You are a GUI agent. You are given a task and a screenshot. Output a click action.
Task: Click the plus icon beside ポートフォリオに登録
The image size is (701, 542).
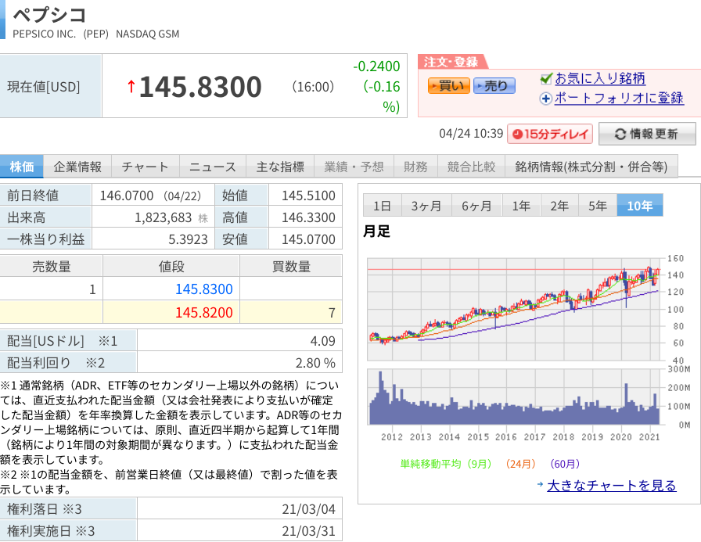click(x=546, y=99)
